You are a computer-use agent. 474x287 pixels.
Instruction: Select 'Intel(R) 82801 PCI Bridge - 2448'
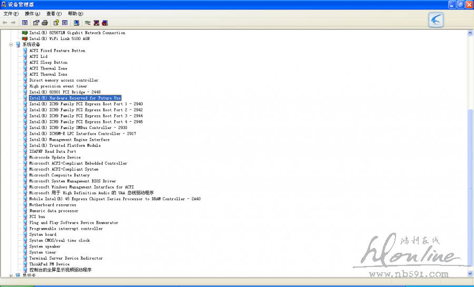point(65,92)
